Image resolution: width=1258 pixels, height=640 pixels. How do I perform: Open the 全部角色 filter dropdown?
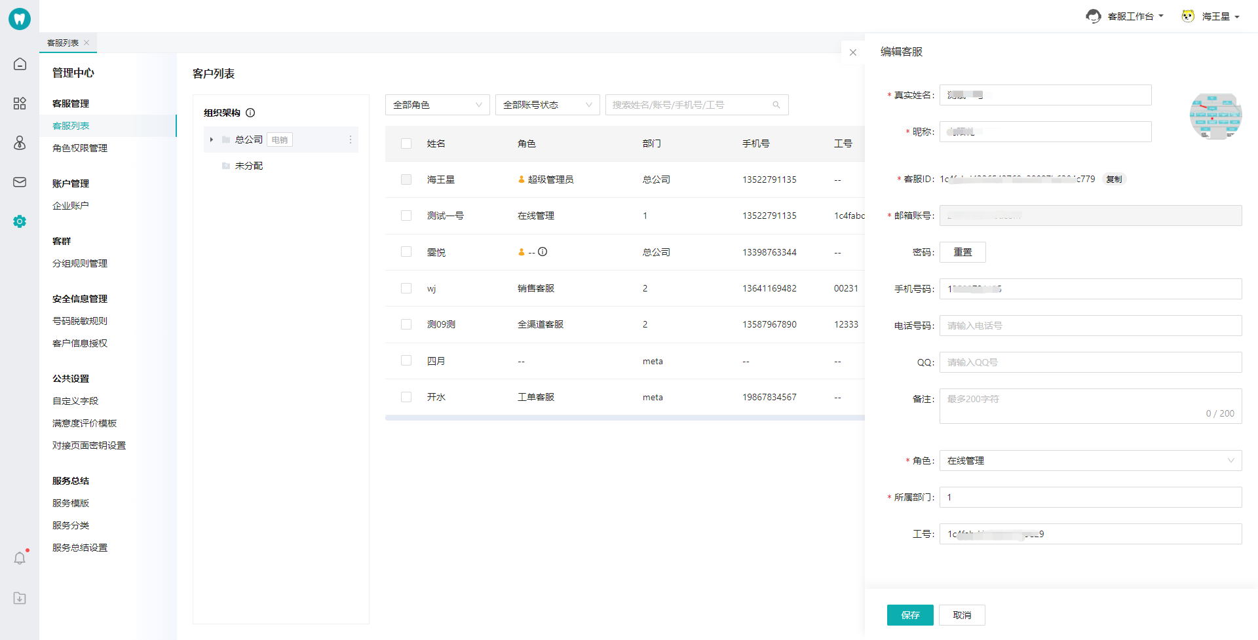pos(438,105)
